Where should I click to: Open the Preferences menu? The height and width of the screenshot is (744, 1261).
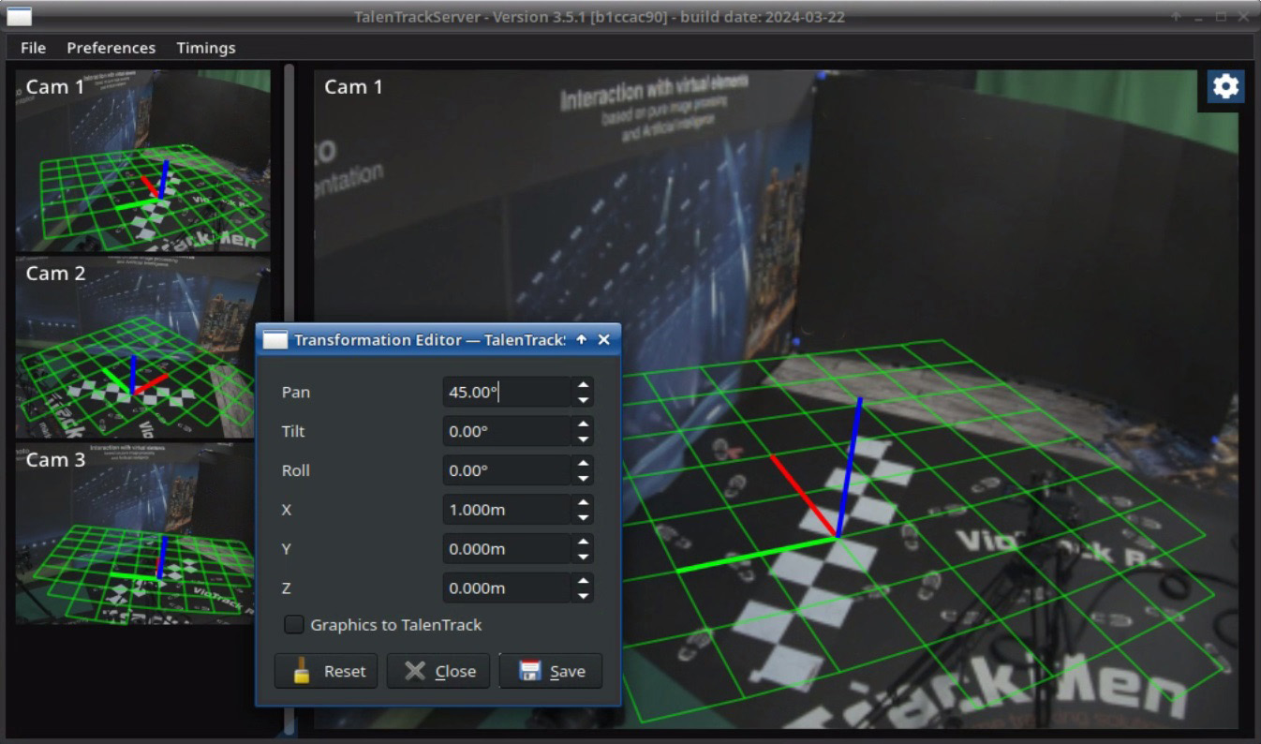[111, 48]
